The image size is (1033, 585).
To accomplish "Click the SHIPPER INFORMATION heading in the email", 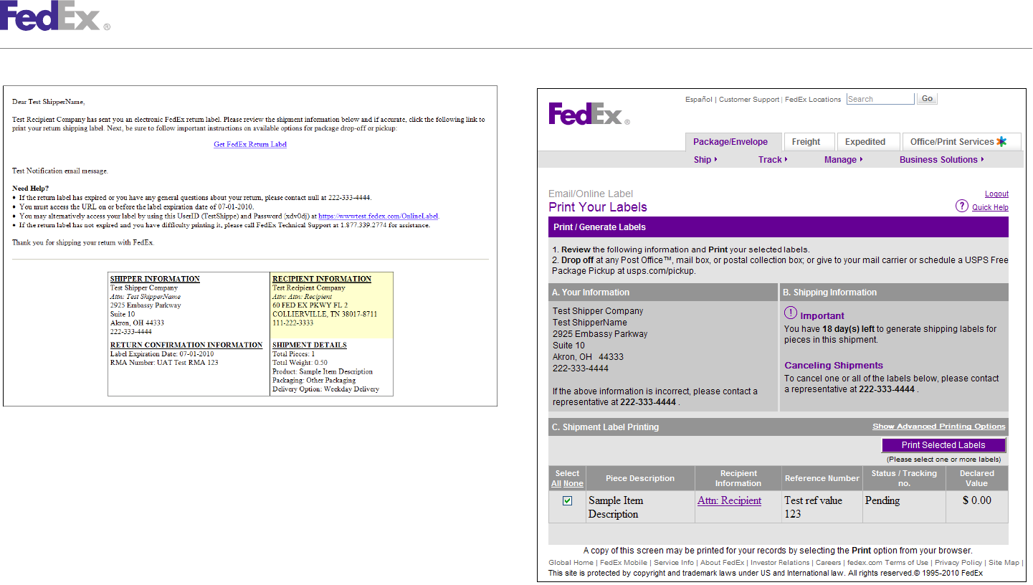I will tap(155, 279).
